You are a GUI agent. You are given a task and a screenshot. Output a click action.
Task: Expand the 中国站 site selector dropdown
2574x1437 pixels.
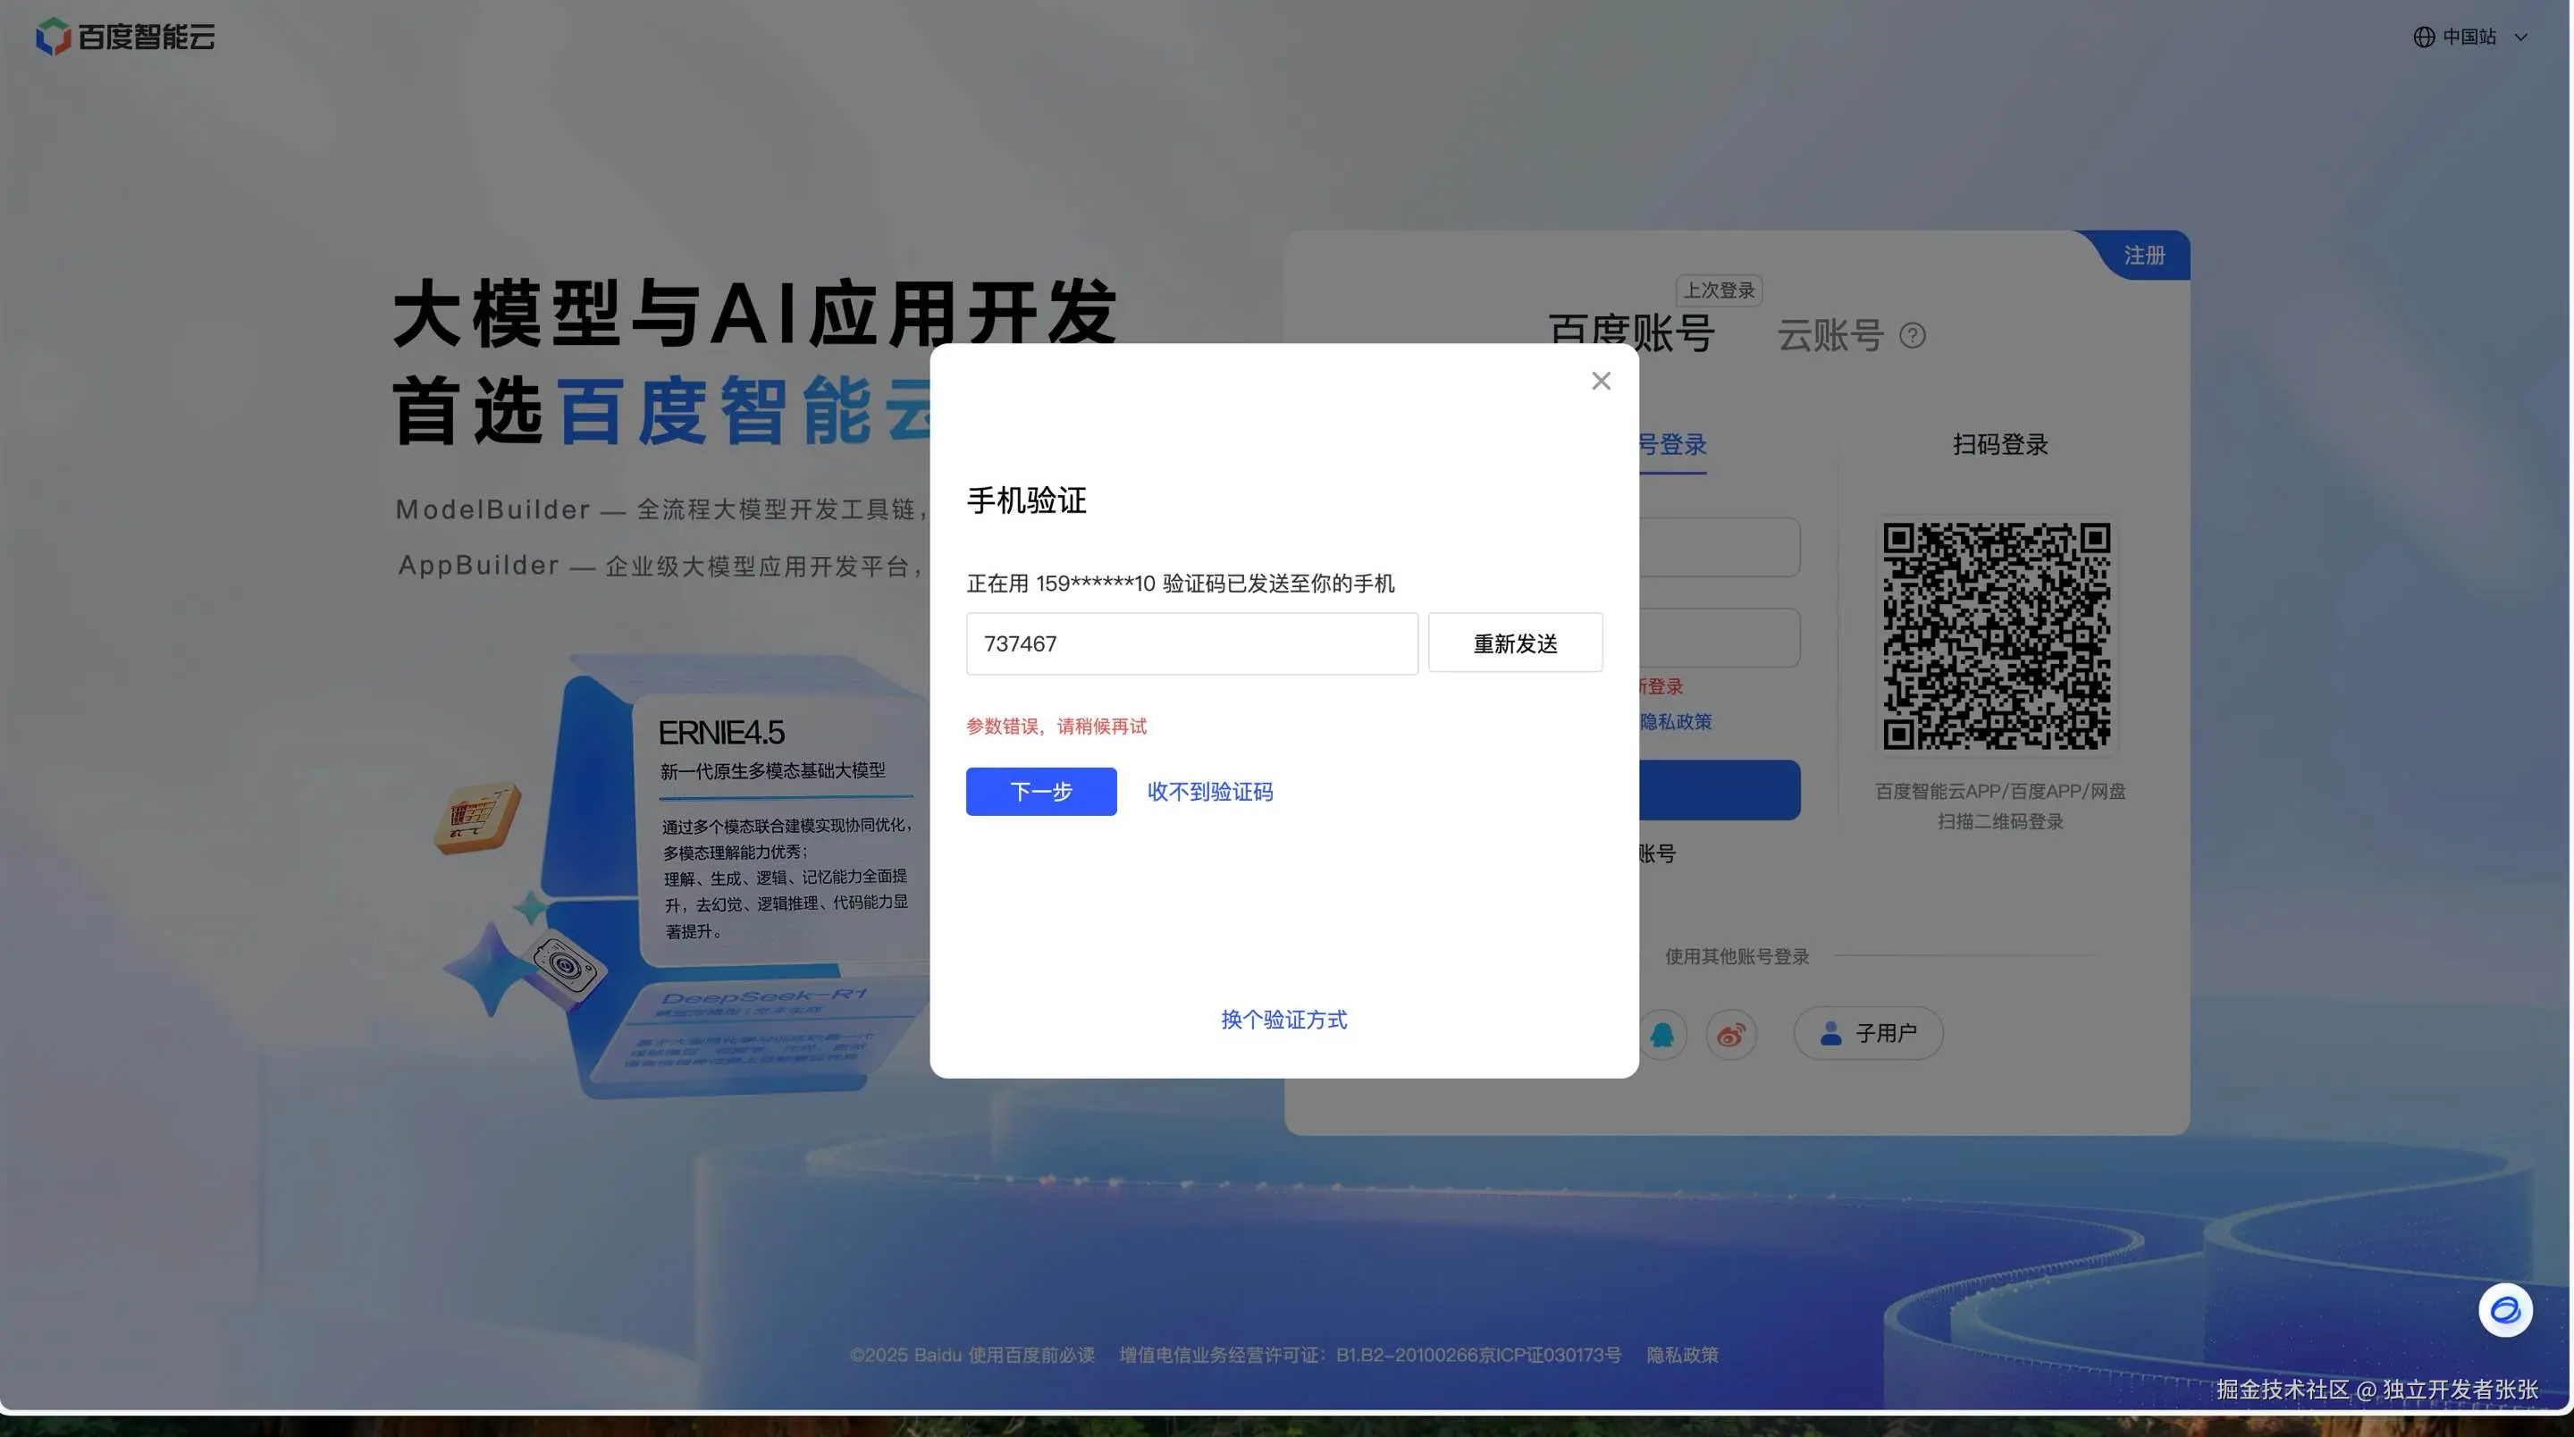tap(2520, 36)
